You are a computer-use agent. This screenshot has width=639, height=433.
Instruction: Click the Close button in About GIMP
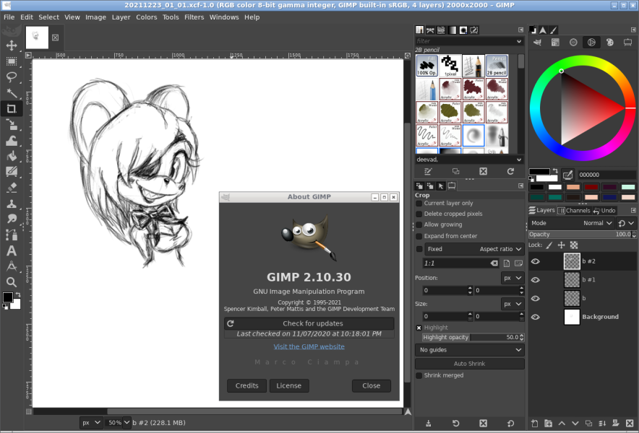coord(372,386)
